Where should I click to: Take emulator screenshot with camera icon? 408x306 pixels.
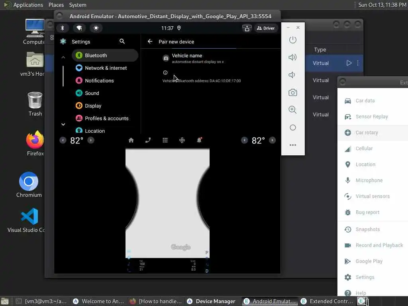[x=293, y=92]
